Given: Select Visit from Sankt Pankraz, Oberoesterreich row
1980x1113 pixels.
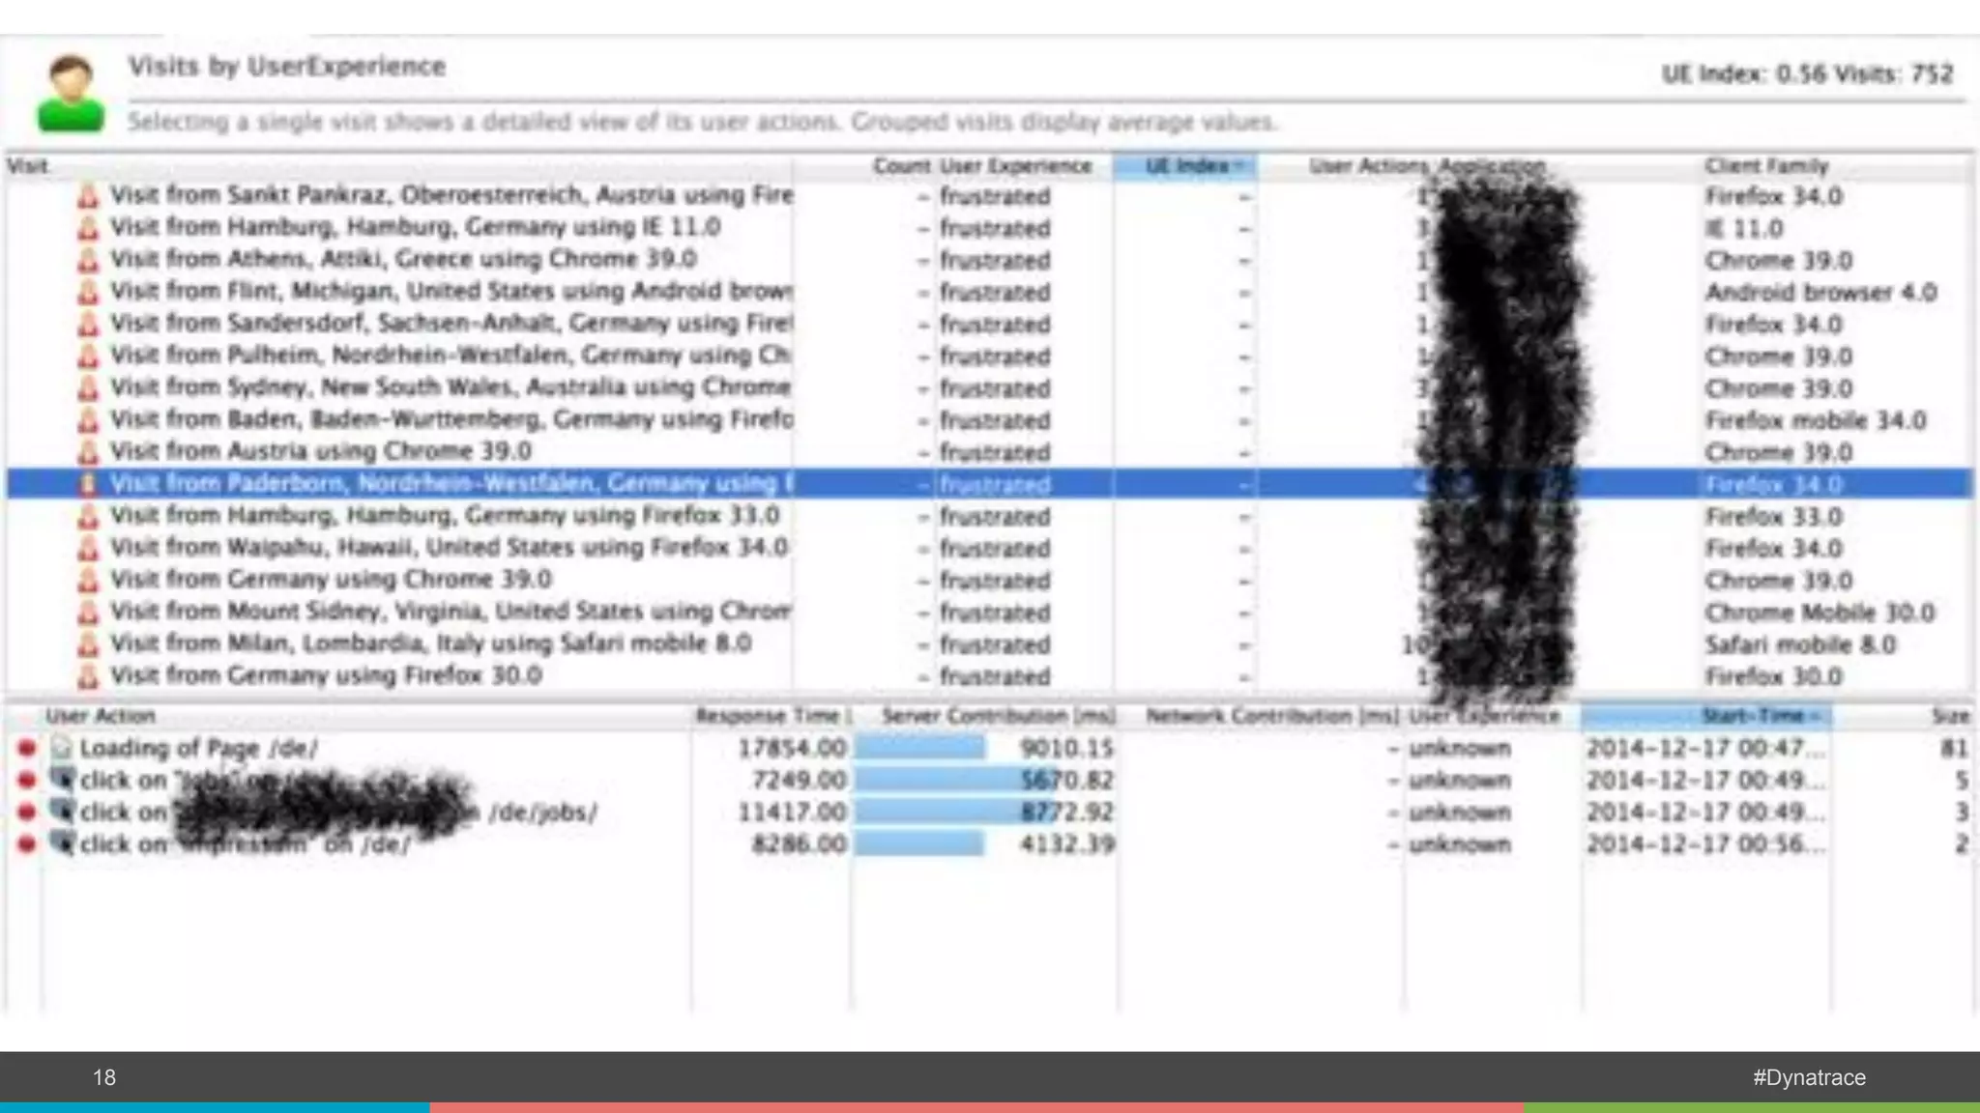Looking at the screenshot, I should click(x=990, y=196).
